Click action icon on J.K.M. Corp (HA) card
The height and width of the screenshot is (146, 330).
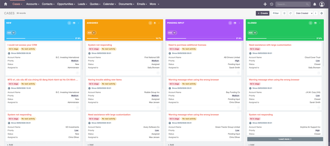click(319, 107)
